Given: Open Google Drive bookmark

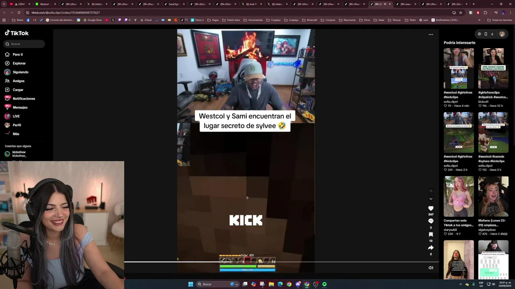Looking at the screenshot, I should tap(92, 20).
